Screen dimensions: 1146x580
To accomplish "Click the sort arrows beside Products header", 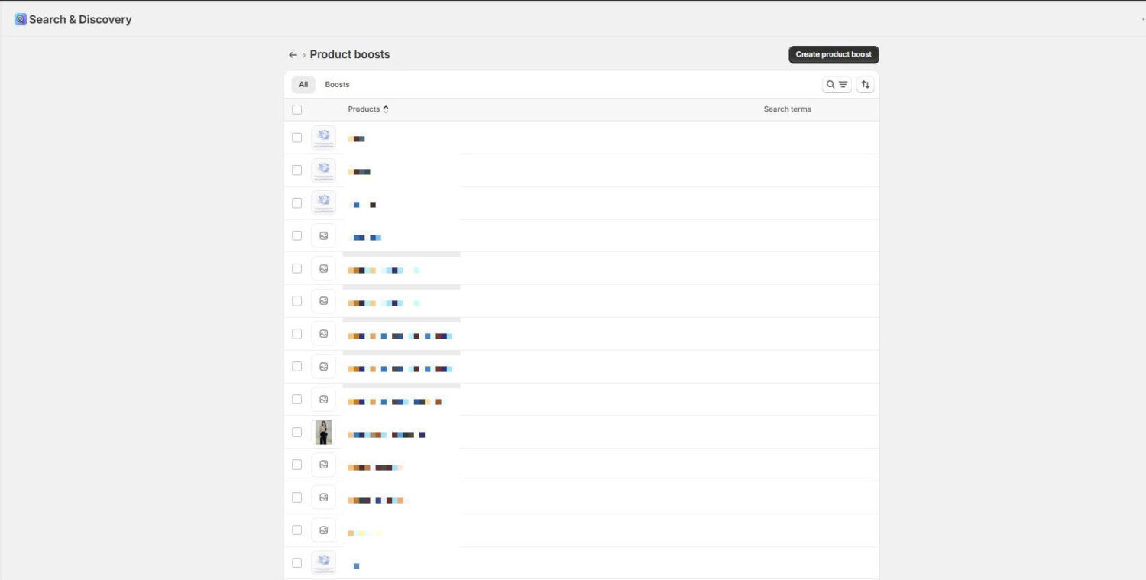I will [386, 109].
